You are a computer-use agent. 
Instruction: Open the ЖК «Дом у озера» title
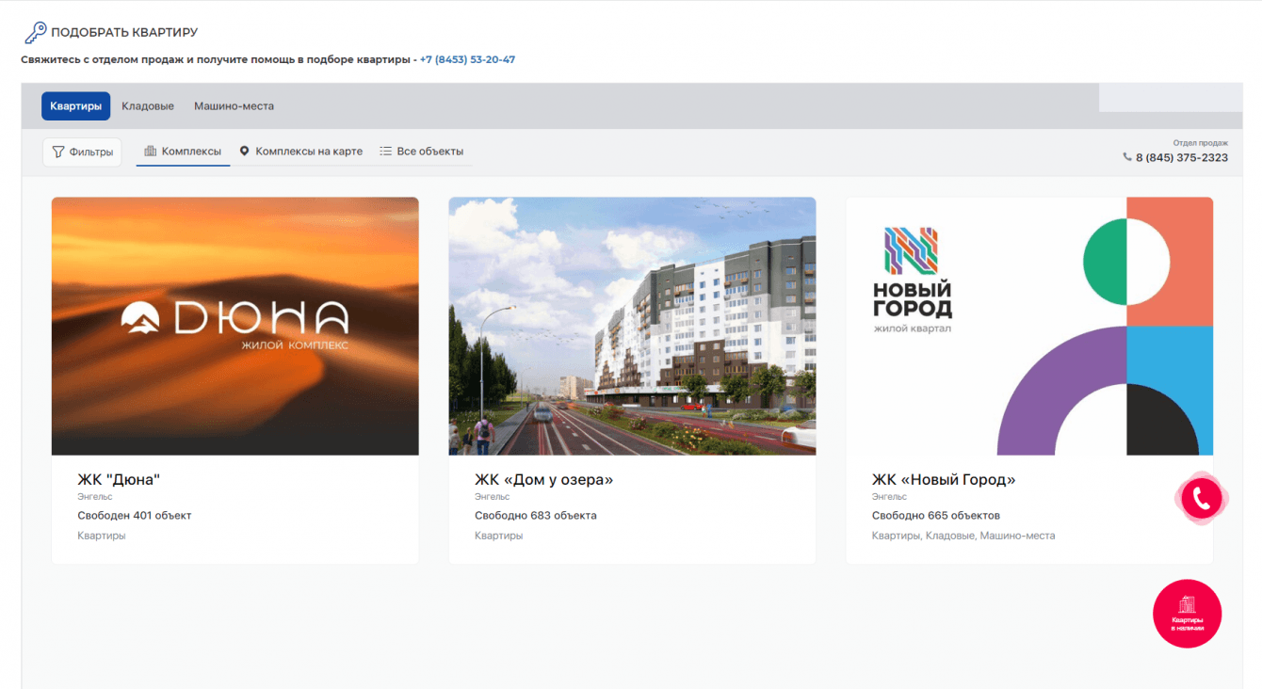[x=543, y=479]
